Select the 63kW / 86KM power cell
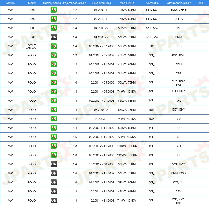The width and height of the screenshot is (209, 205). pyautogui.click(x=127, y=101)
